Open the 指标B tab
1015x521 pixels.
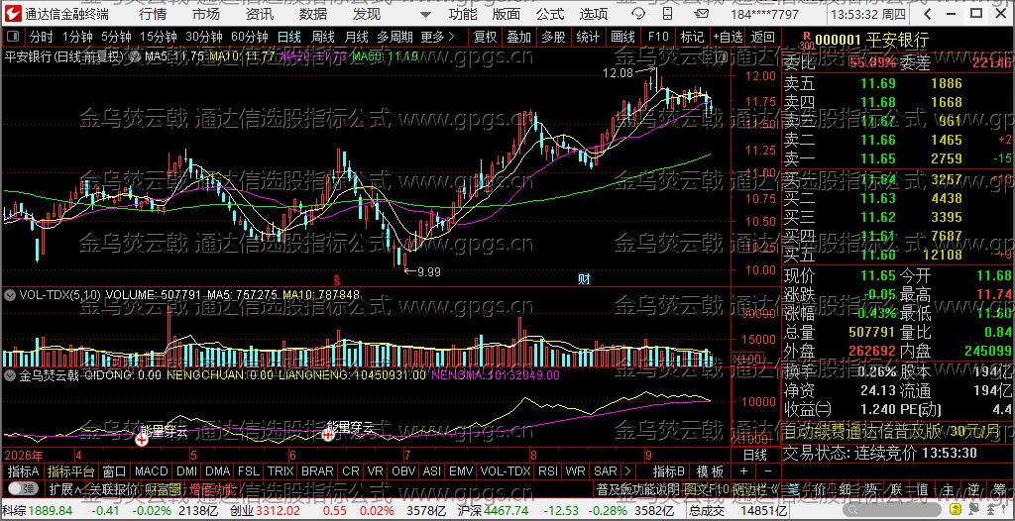coord(669,470)
